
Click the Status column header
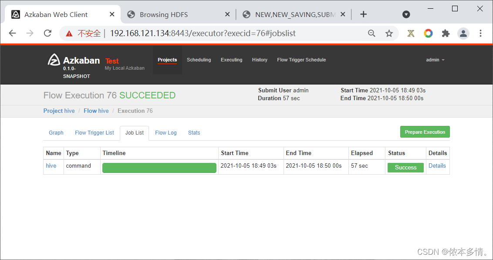pos(405,153)
